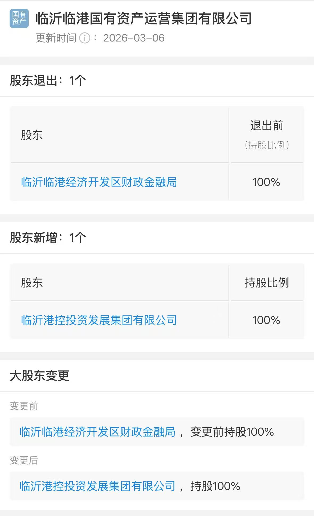This screenshot has height=516, width=314.
Task: Click the 退出前 (持股比例) column header
Action: pyautogui.click(x=267, y=135)
